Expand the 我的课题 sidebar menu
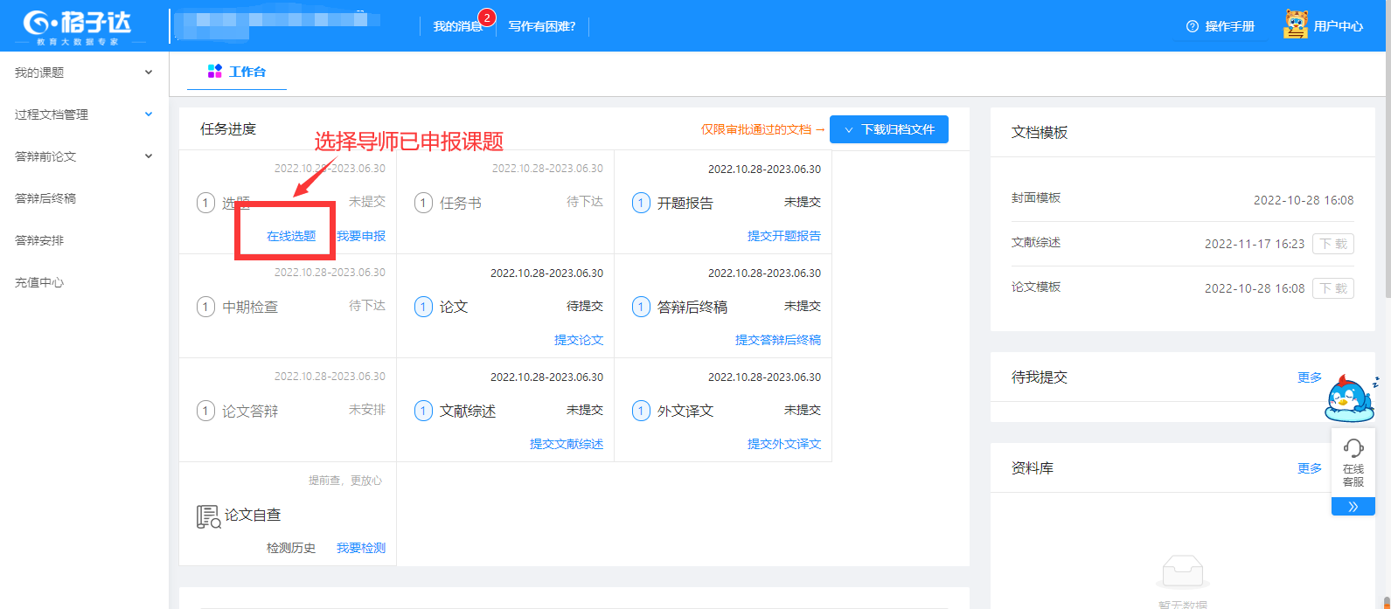1391x609 pixels. [x=83, y=73]
